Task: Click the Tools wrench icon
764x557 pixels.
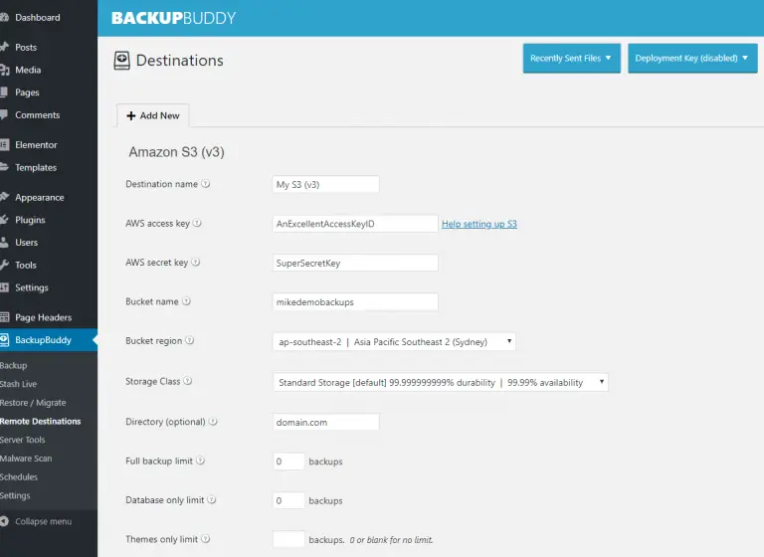Action: (4, 265)
